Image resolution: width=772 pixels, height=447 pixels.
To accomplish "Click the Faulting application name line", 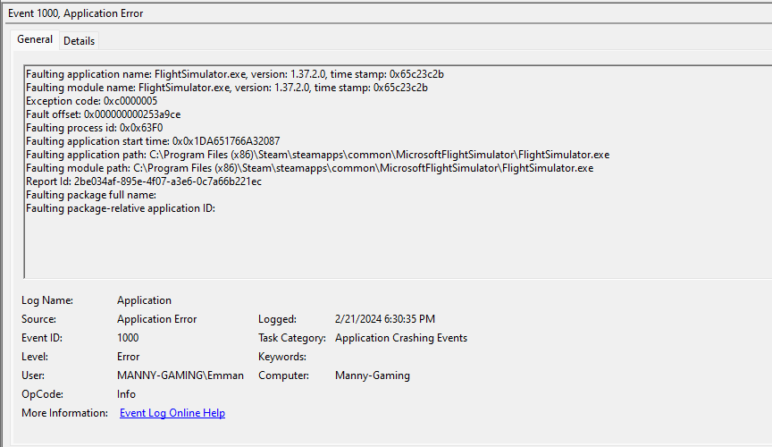I will pos(234,74).
